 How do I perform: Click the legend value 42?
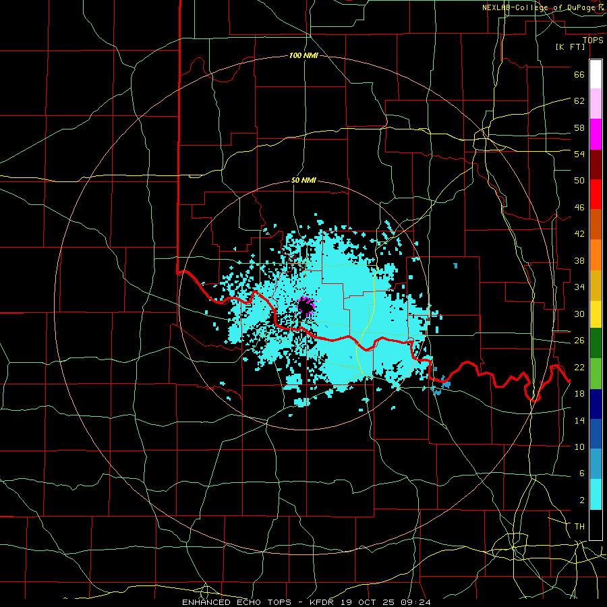pyautogui.click(x=579, y=233)
